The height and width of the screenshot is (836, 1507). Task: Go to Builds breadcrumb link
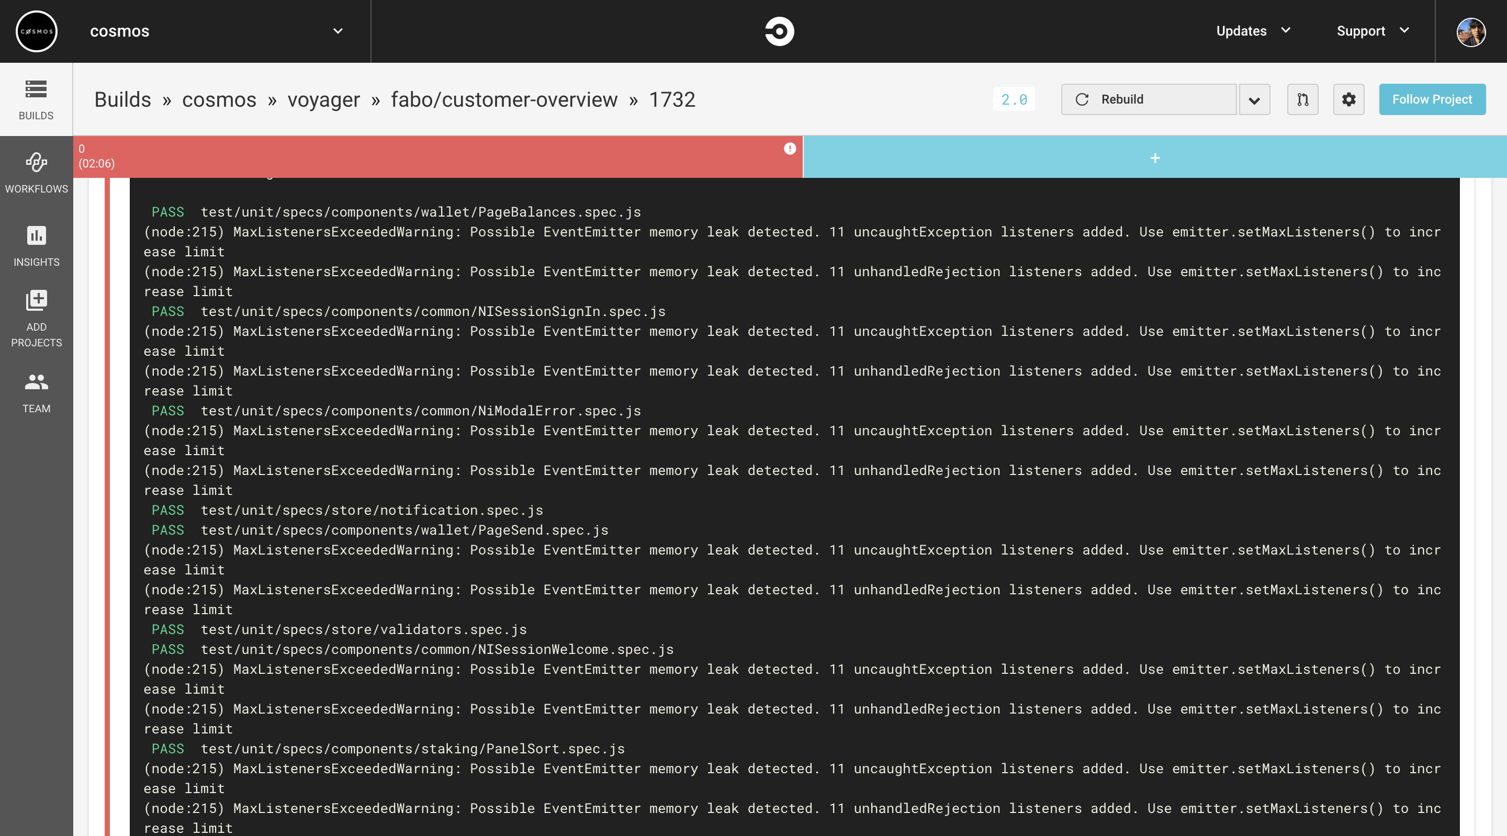pyautogui.click(x=123, y=99)
